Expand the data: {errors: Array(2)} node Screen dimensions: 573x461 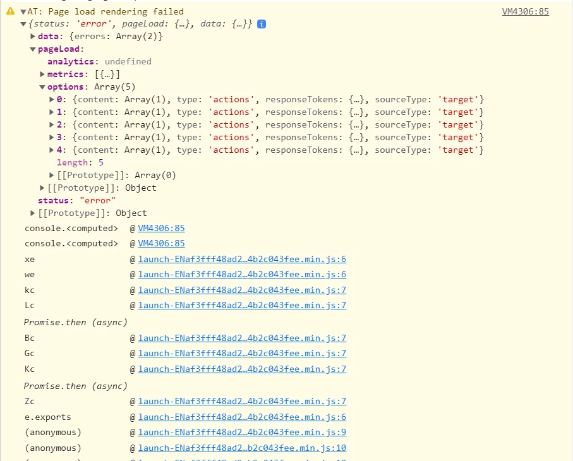(32, 36)
